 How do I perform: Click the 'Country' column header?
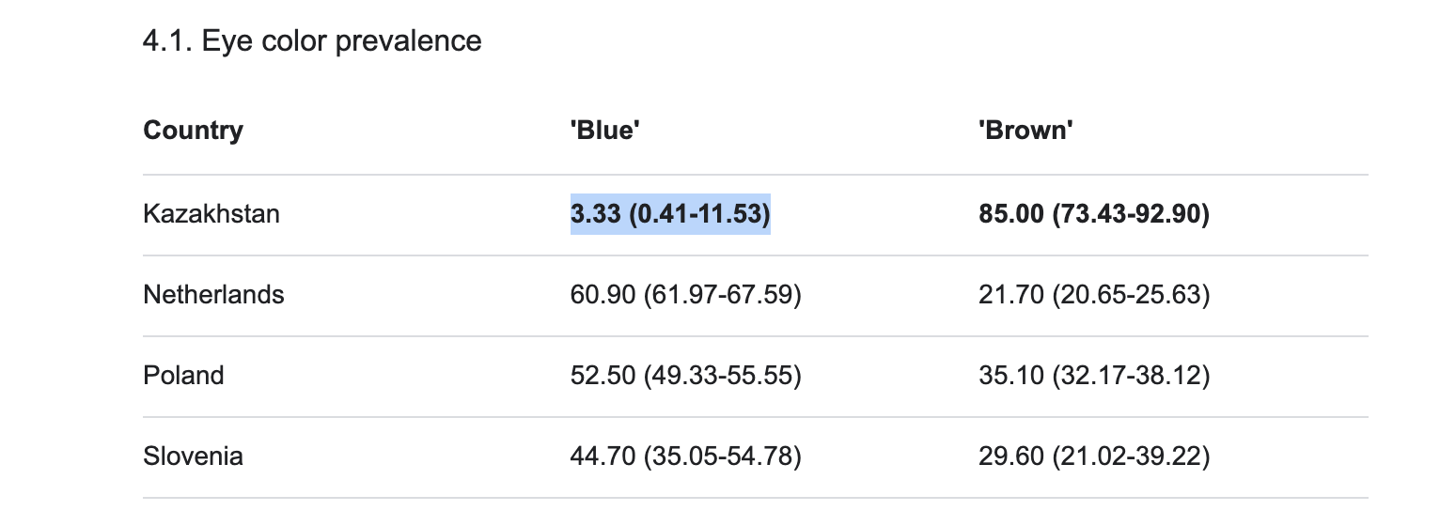click(193, 130)
